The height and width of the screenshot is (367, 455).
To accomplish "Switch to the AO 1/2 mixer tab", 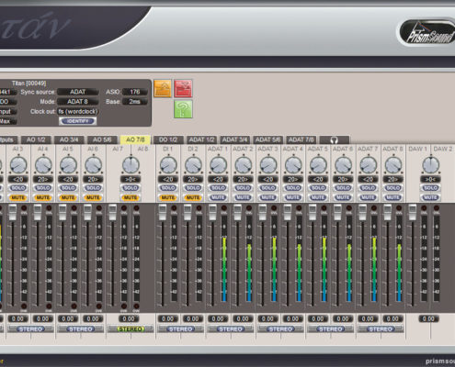I will point(36,139).
